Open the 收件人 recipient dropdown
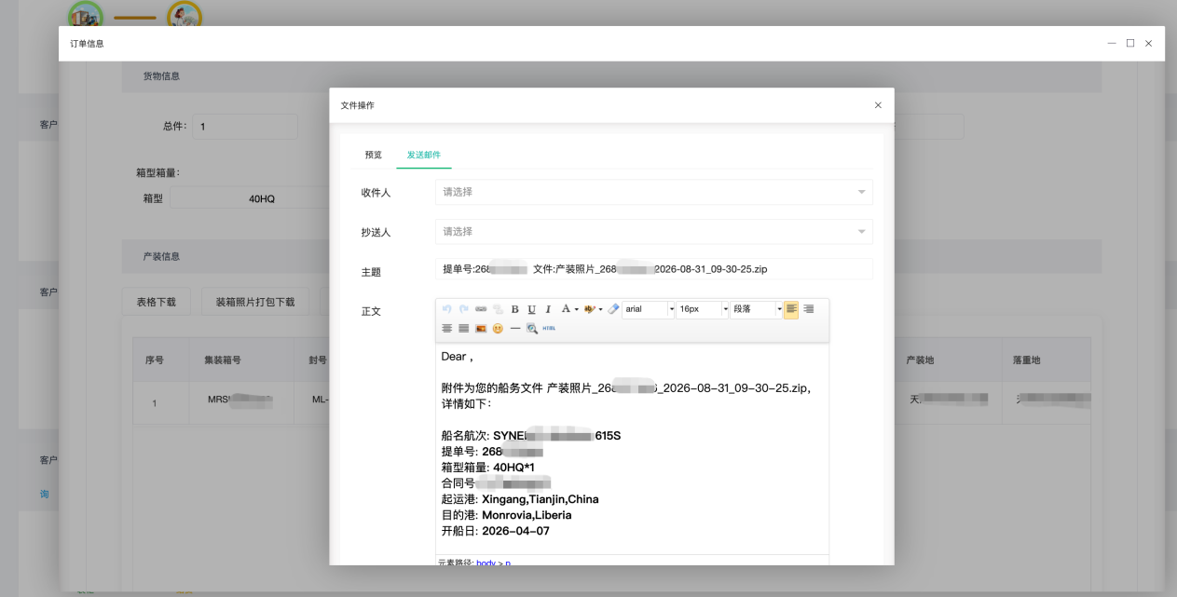 654,192
